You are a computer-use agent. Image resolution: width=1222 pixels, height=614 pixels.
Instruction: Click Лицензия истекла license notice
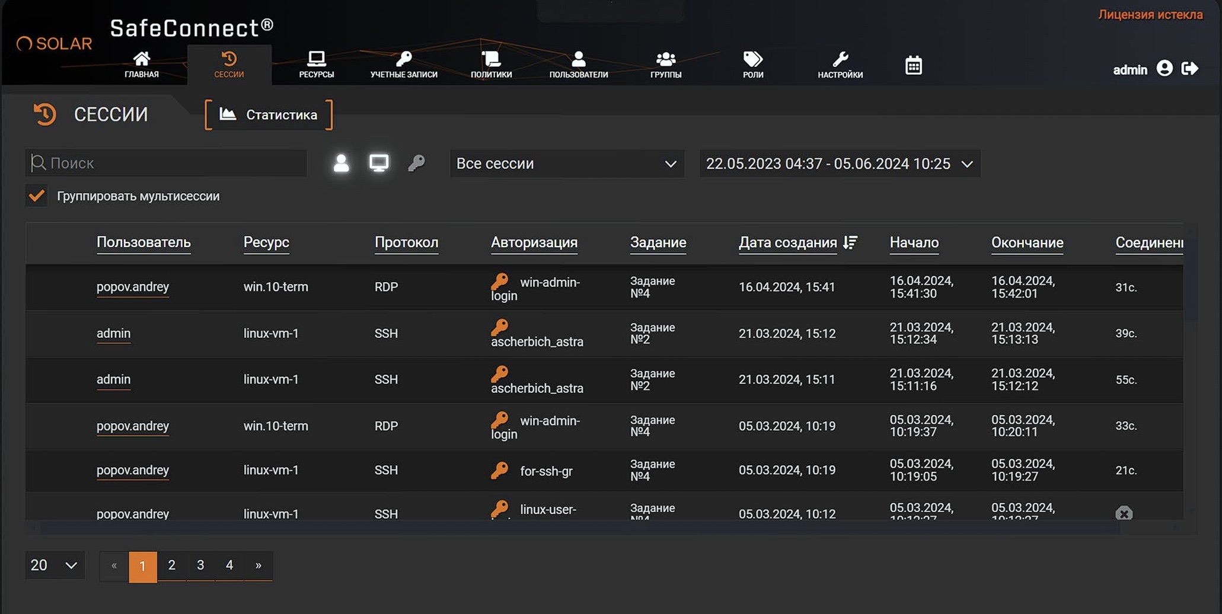pyautogui.click(x=1150, y=14)
